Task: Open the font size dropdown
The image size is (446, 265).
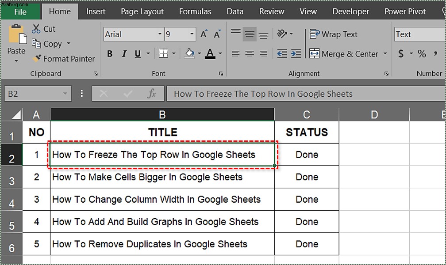Action: (x=192, y=34)
